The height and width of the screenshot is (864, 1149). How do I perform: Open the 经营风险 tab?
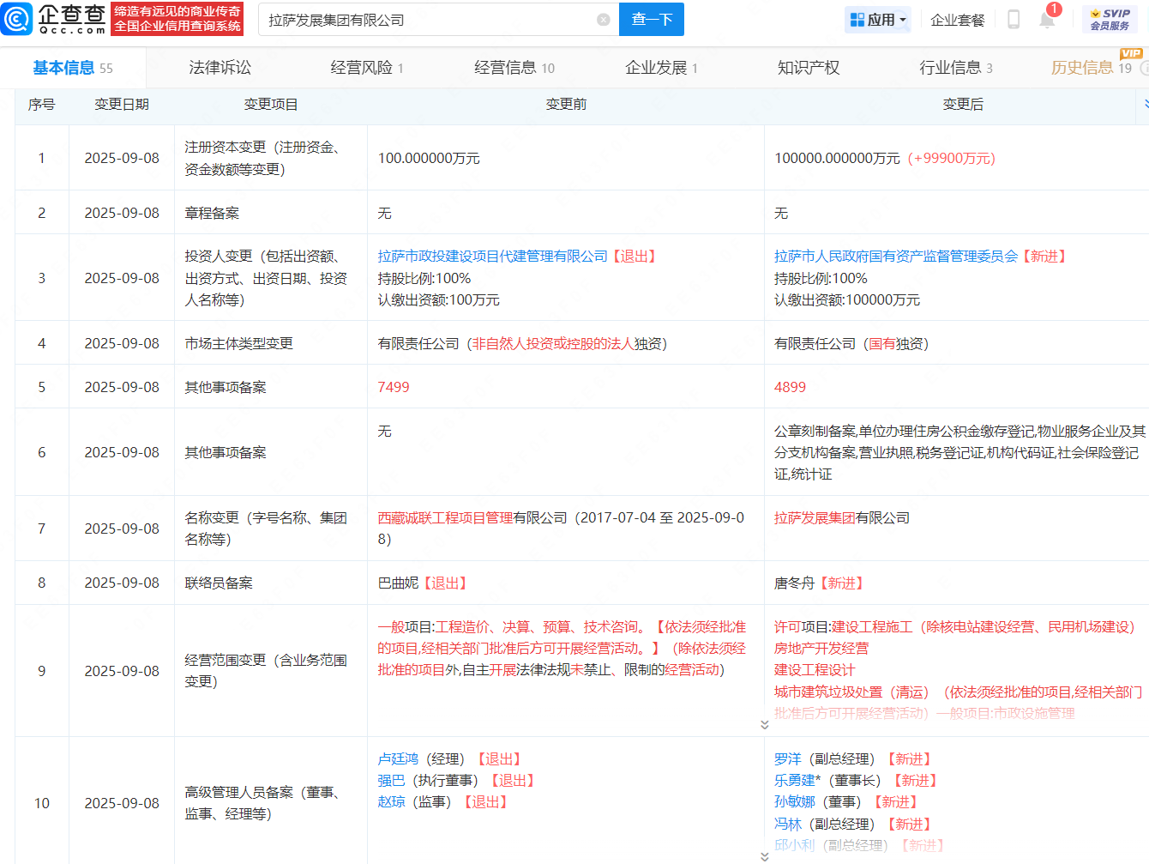click(366, 68)
